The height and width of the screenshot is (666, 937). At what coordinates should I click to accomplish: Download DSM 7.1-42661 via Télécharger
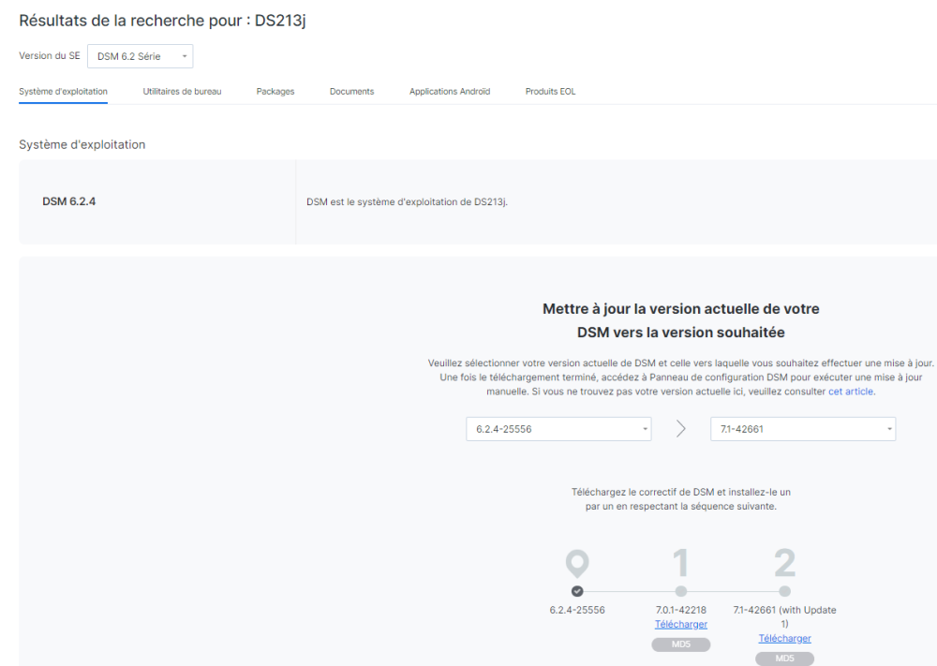pyautogui.click(x=784, y=639)
